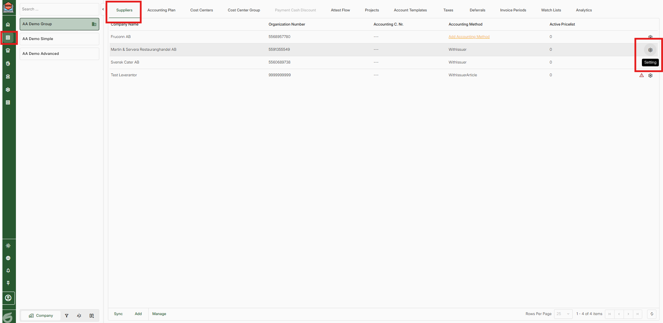Click the Svensk Cater AB company name
663x323 pixels.
[125, 62]
